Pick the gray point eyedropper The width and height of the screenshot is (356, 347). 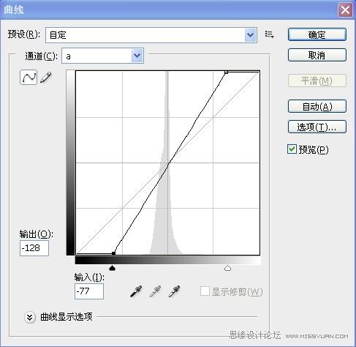tap(155, 291)
